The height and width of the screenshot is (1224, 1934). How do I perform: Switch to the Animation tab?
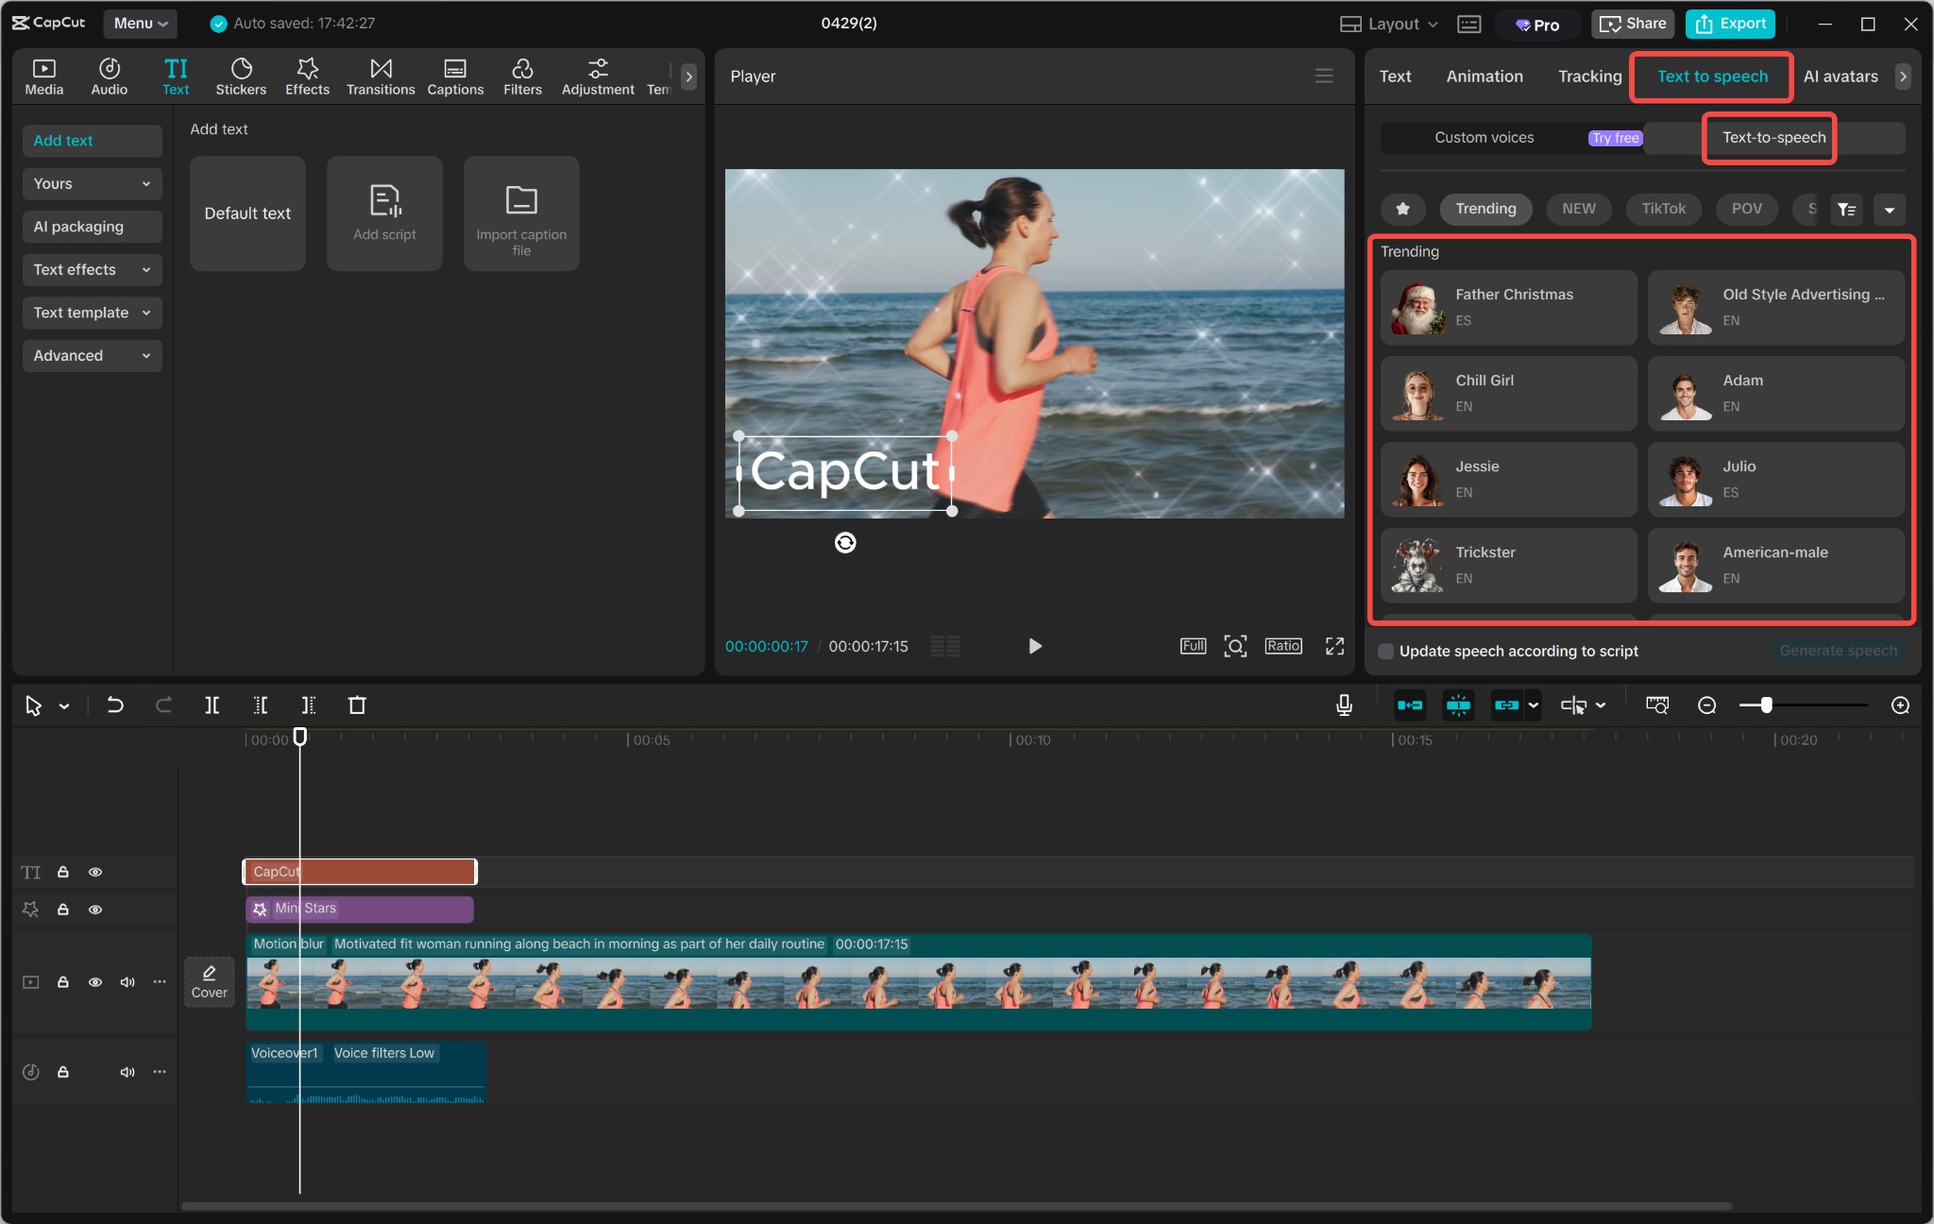coord(1484,76)
